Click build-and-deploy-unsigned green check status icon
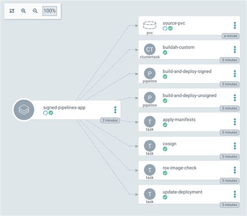The image size is (247, 216). click(165, 101)
